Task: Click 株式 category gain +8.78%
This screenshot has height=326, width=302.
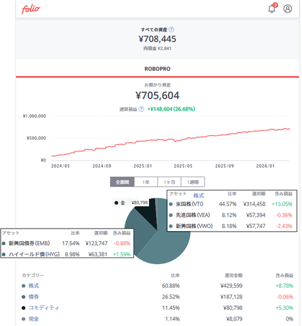Action: (x=284, y=286)
